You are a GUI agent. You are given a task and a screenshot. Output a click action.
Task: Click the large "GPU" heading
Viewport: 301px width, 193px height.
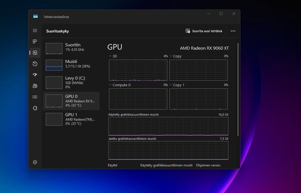point(115,47)
